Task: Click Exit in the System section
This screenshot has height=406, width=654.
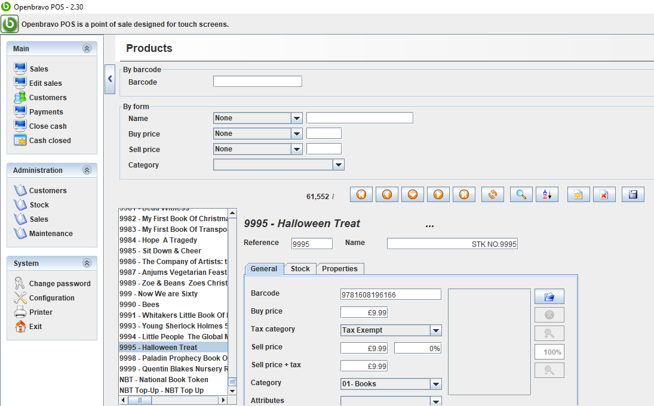Action: coord(28,327)
